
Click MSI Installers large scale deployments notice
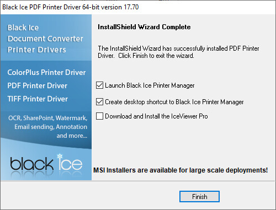[x=181, y=170]
